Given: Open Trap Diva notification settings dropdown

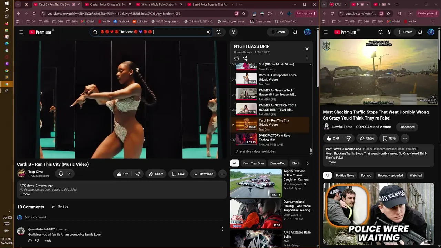Looking at the screenshot, I should (x=65, y=174).
